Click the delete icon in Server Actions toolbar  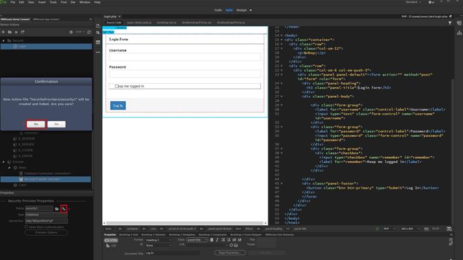[x=16, y=32]
